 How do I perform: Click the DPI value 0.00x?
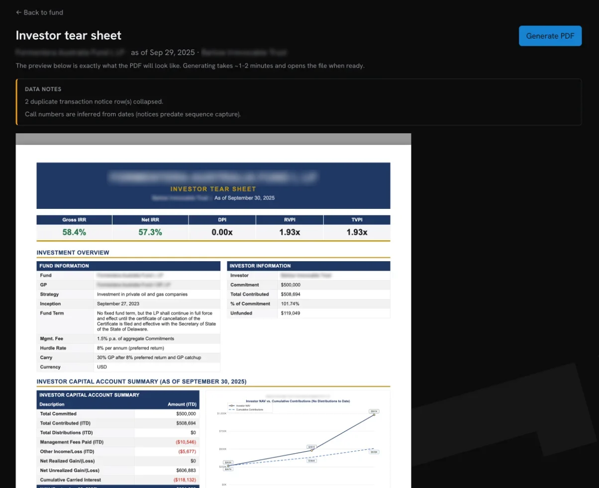(222, 232)
